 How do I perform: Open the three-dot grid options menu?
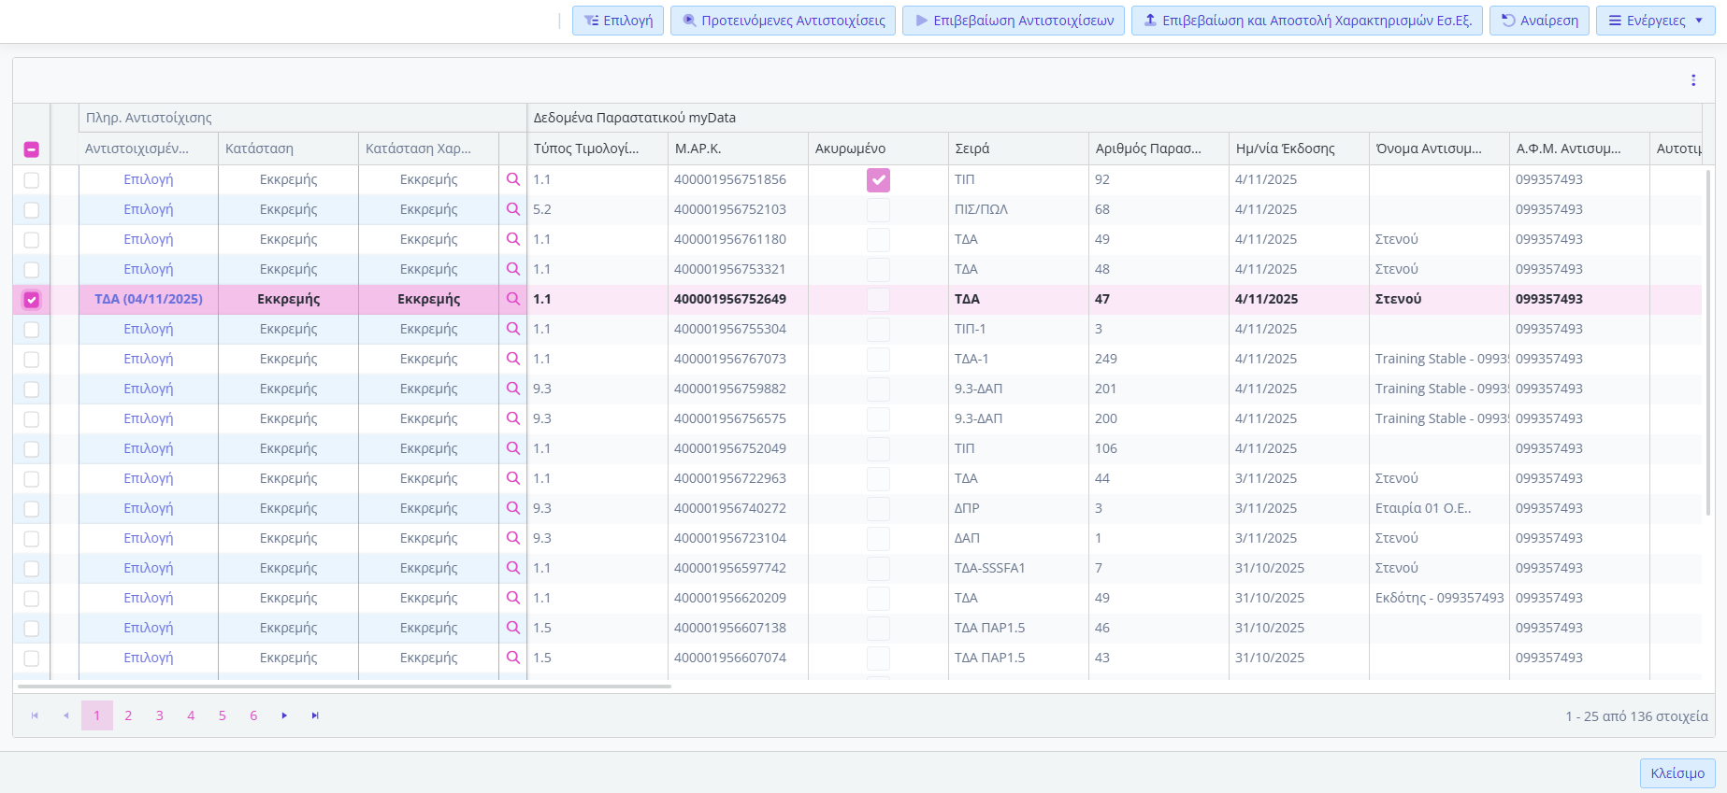tap(1692, 80)
